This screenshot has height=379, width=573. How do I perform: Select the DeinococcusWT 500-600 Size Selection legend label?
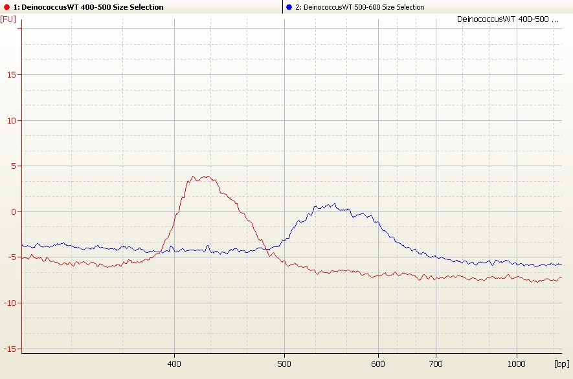pyautogui.click(x=359, y=7)
